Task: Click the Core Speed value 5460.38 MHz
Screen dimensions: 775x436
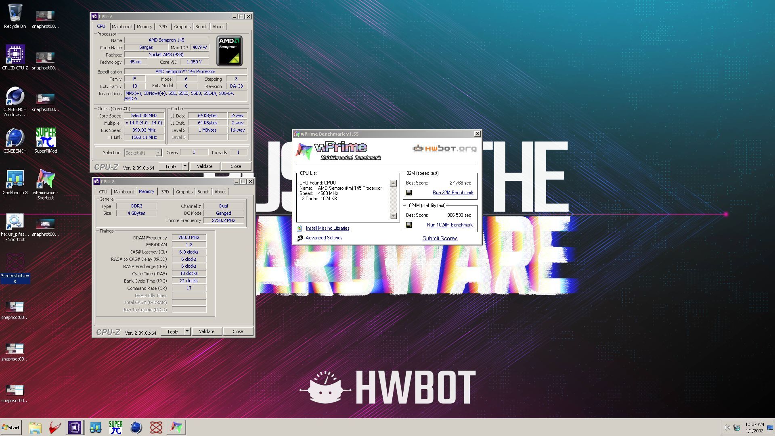Action: 144,115
